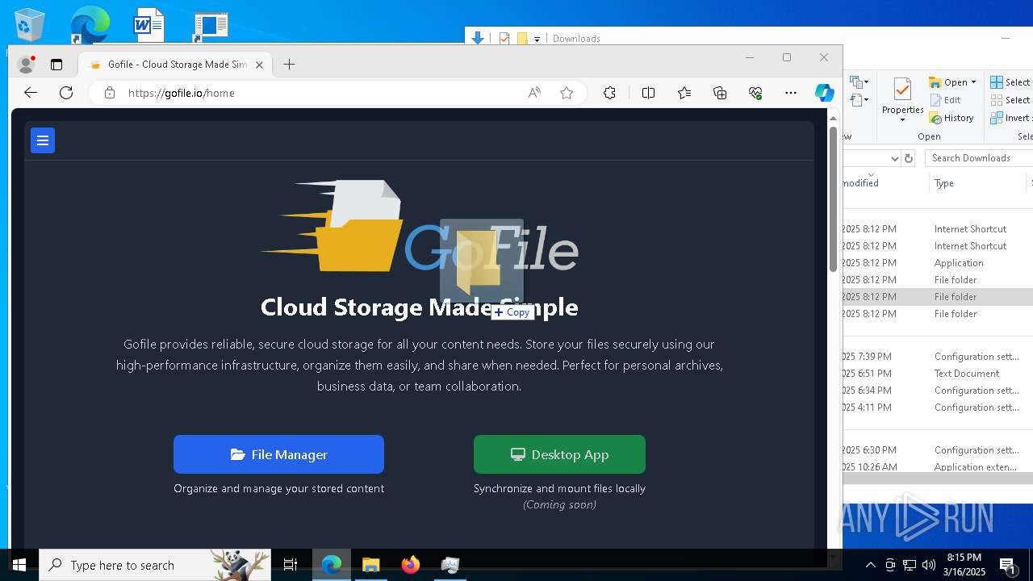Select the Gofile - Cloud Storage tab
The width and height of the screenshot is (1033, 581).
click(x=176, y=65)
